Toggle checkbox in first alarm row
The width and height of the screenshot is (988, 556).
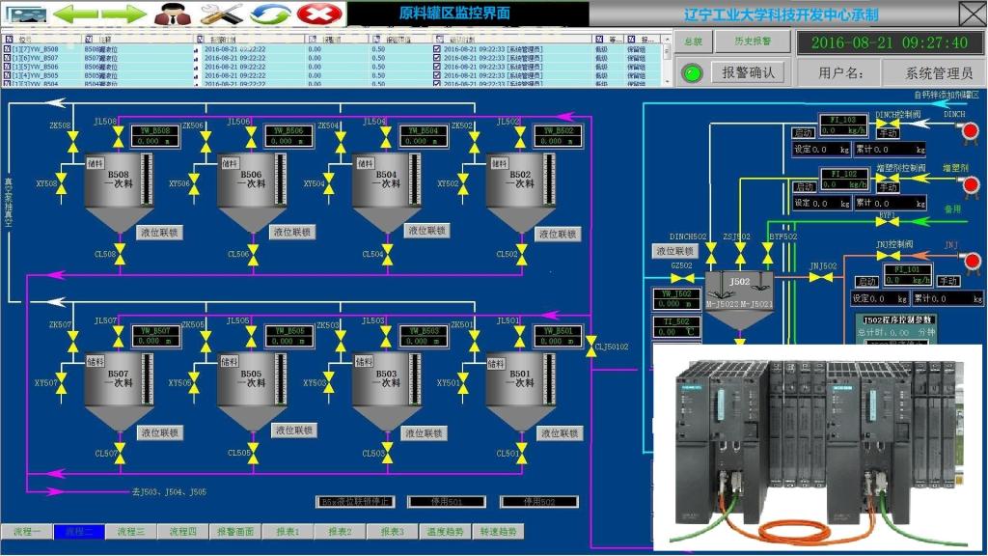437,48
